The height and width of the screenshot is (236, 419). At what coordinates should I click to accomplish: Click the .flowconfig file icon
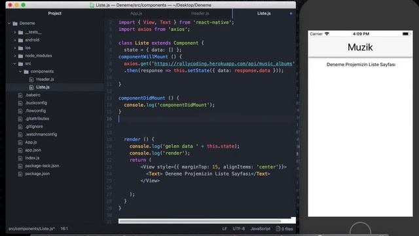pyautogui.click(x=20, y=111)
